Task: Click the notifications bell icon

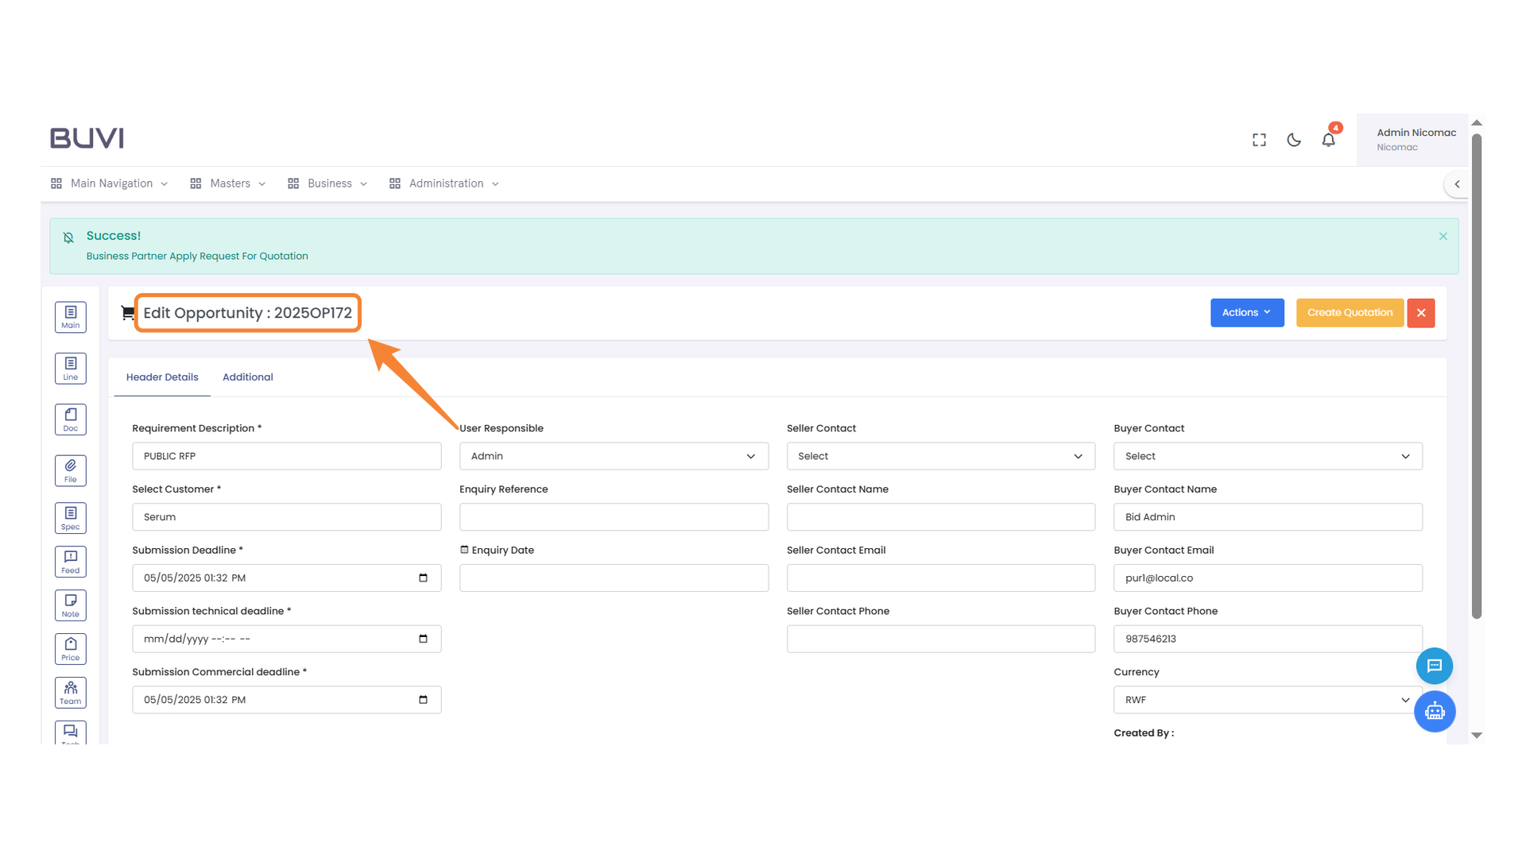Action: [1328, 140]
